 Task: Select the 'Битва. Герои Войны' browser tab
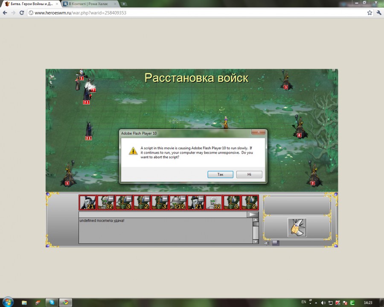pyautogui.click(x=31, y=4)
